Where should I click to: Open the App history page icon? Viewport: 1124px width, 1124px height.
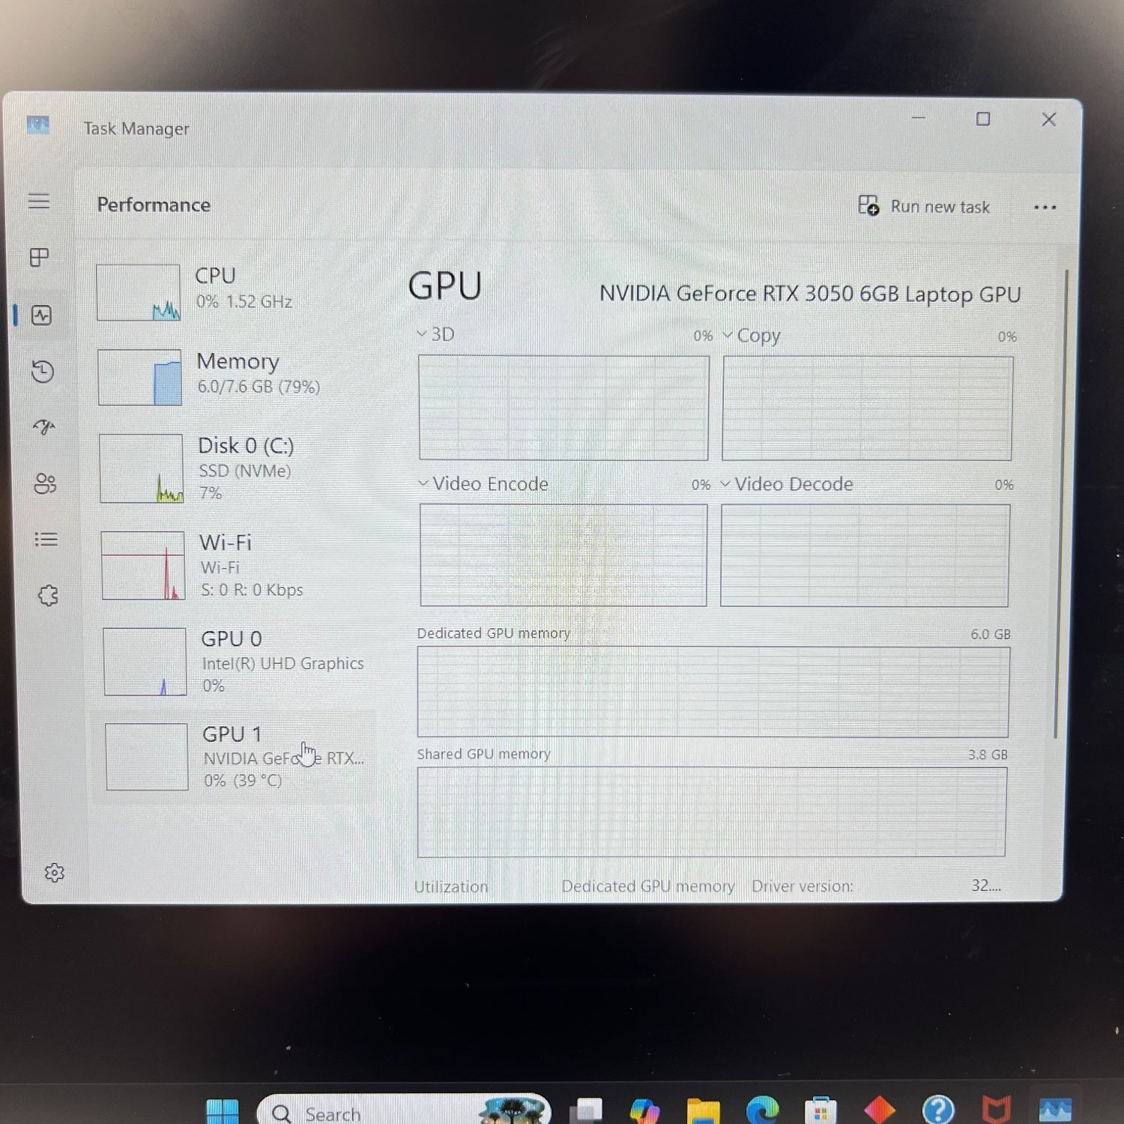43,372
